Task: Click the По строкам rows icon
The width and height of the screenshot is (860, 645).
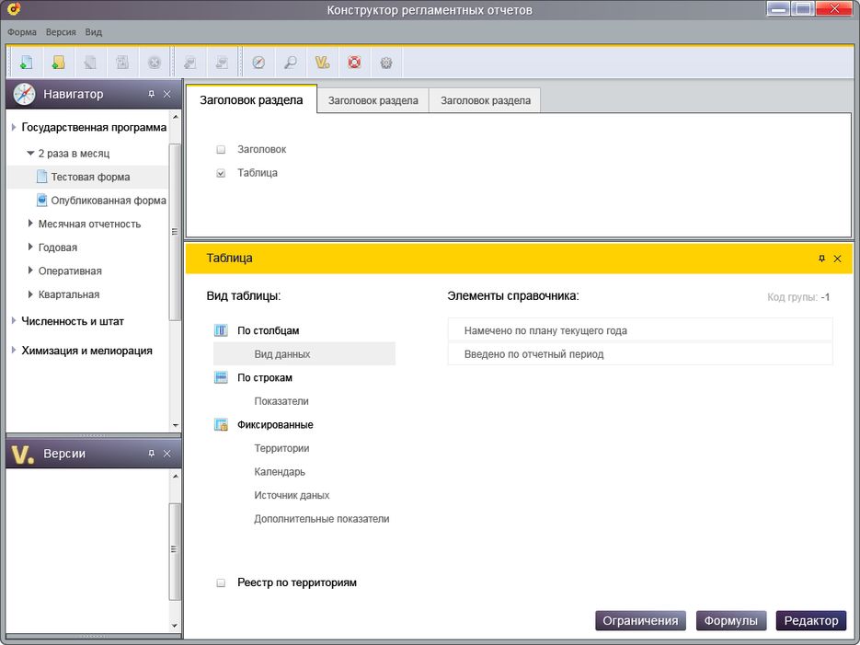Action: (x=221, y=377)
